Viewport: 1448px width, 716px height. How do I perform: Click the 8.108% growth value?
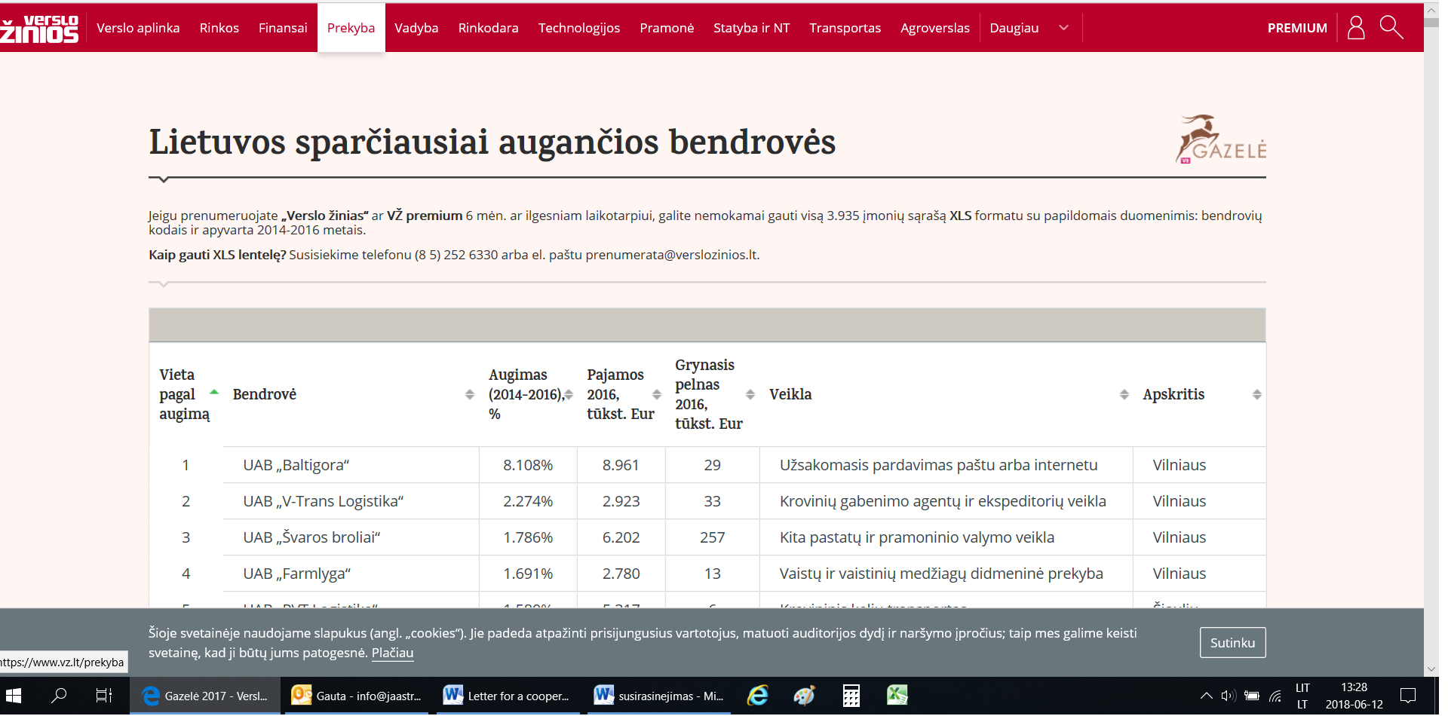pyautogui.click(x=528, y=465)
